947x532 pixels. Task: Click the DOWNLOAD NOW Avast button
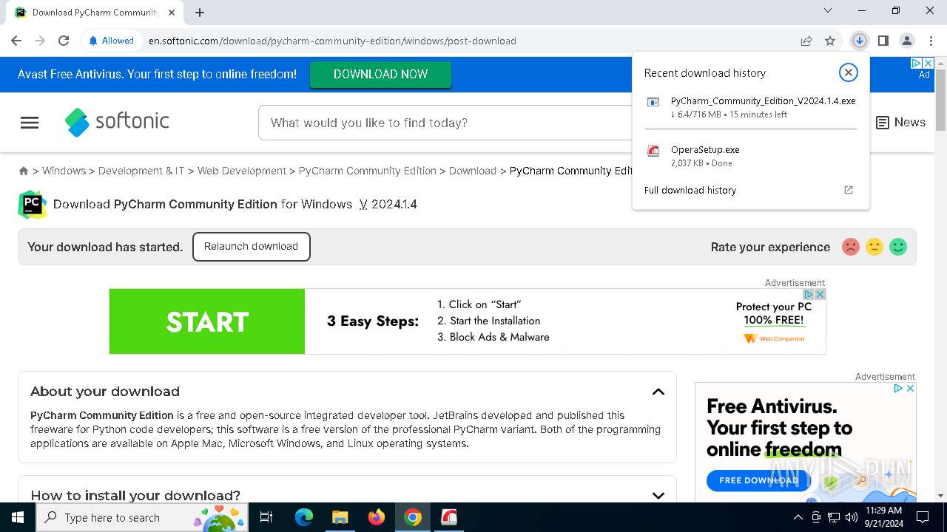pos(380,75)
